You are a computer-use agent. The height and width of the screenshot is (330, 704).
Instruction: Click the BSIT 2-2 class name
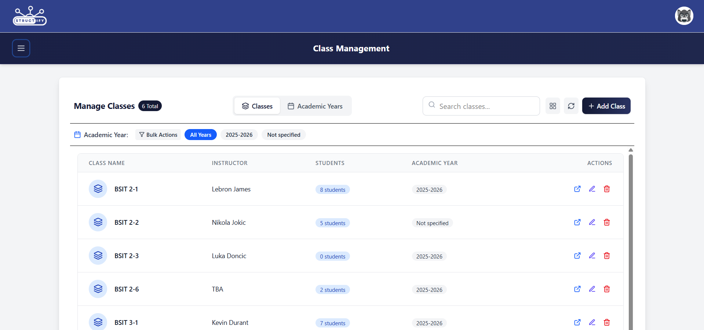[127, 223]
